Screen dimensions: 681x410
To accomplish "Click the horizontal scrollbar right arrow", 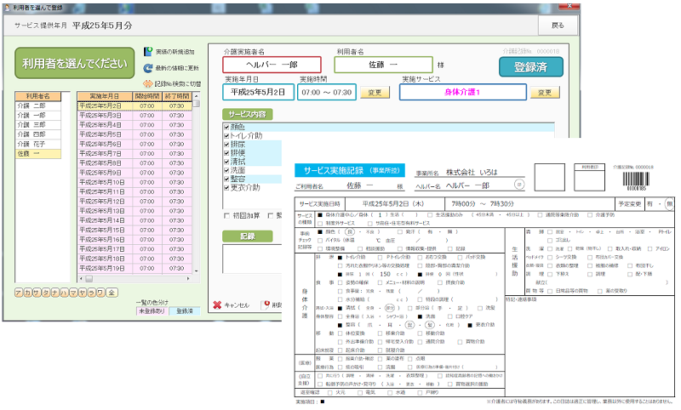I will click(188, 278).
